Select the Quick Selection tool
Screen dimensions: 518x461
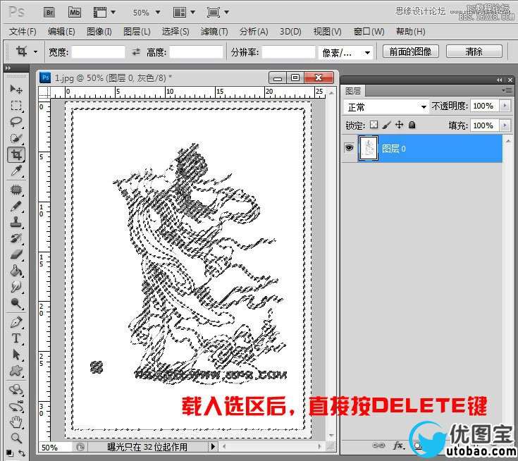pos(16,138)
